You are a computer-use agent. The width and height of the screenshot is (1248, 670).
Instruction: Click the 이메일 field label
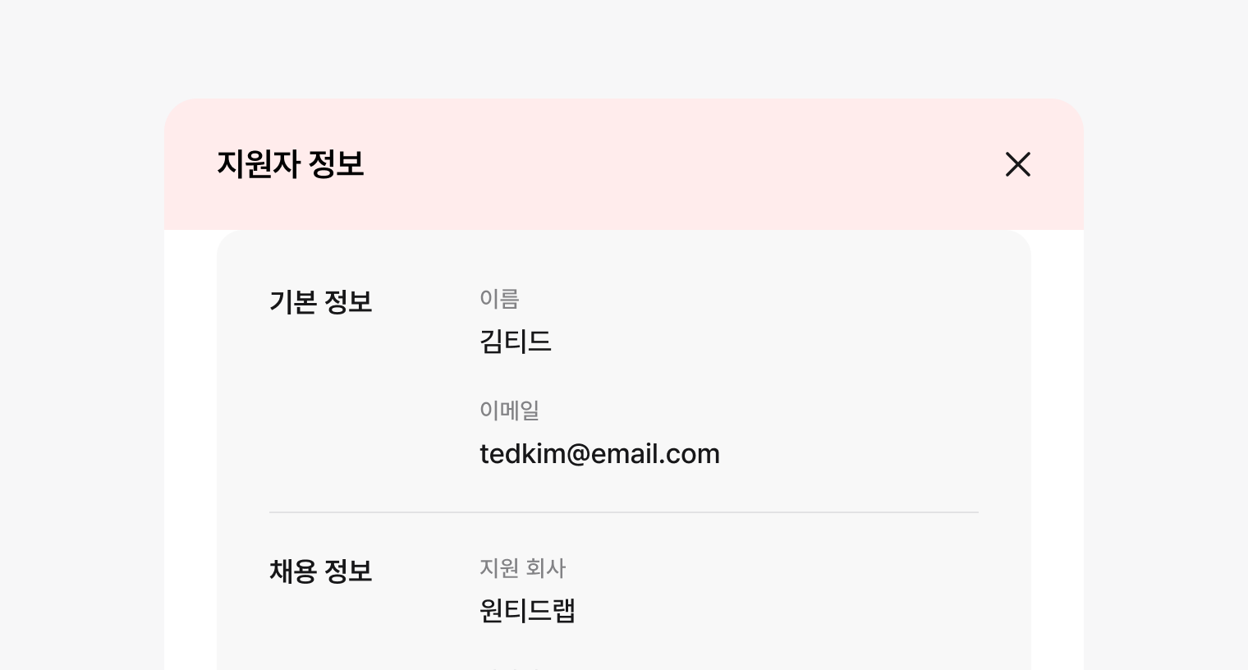[x=509, y=411]
